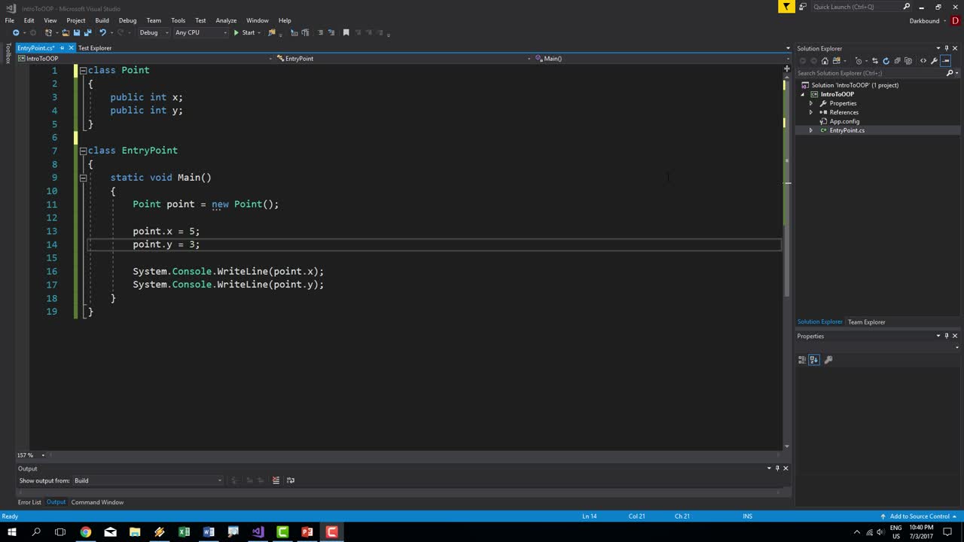Viewport: 964px width, 542px height.
Task: Click the Start debugging button
Action: 244,32
